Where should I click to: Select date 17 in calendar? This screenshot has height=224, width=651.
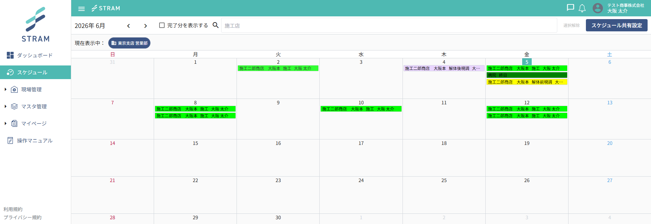(361, 143)
